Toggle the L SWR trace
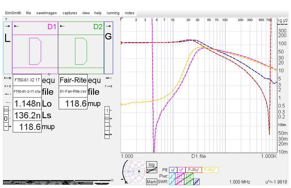The image size is (291, 188). pyautogui.click(x=172, y=182)
